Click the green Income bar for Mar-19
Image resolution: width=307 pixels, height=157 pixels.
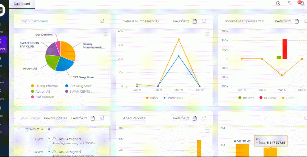pyautogui.click(x=279, y=58)
